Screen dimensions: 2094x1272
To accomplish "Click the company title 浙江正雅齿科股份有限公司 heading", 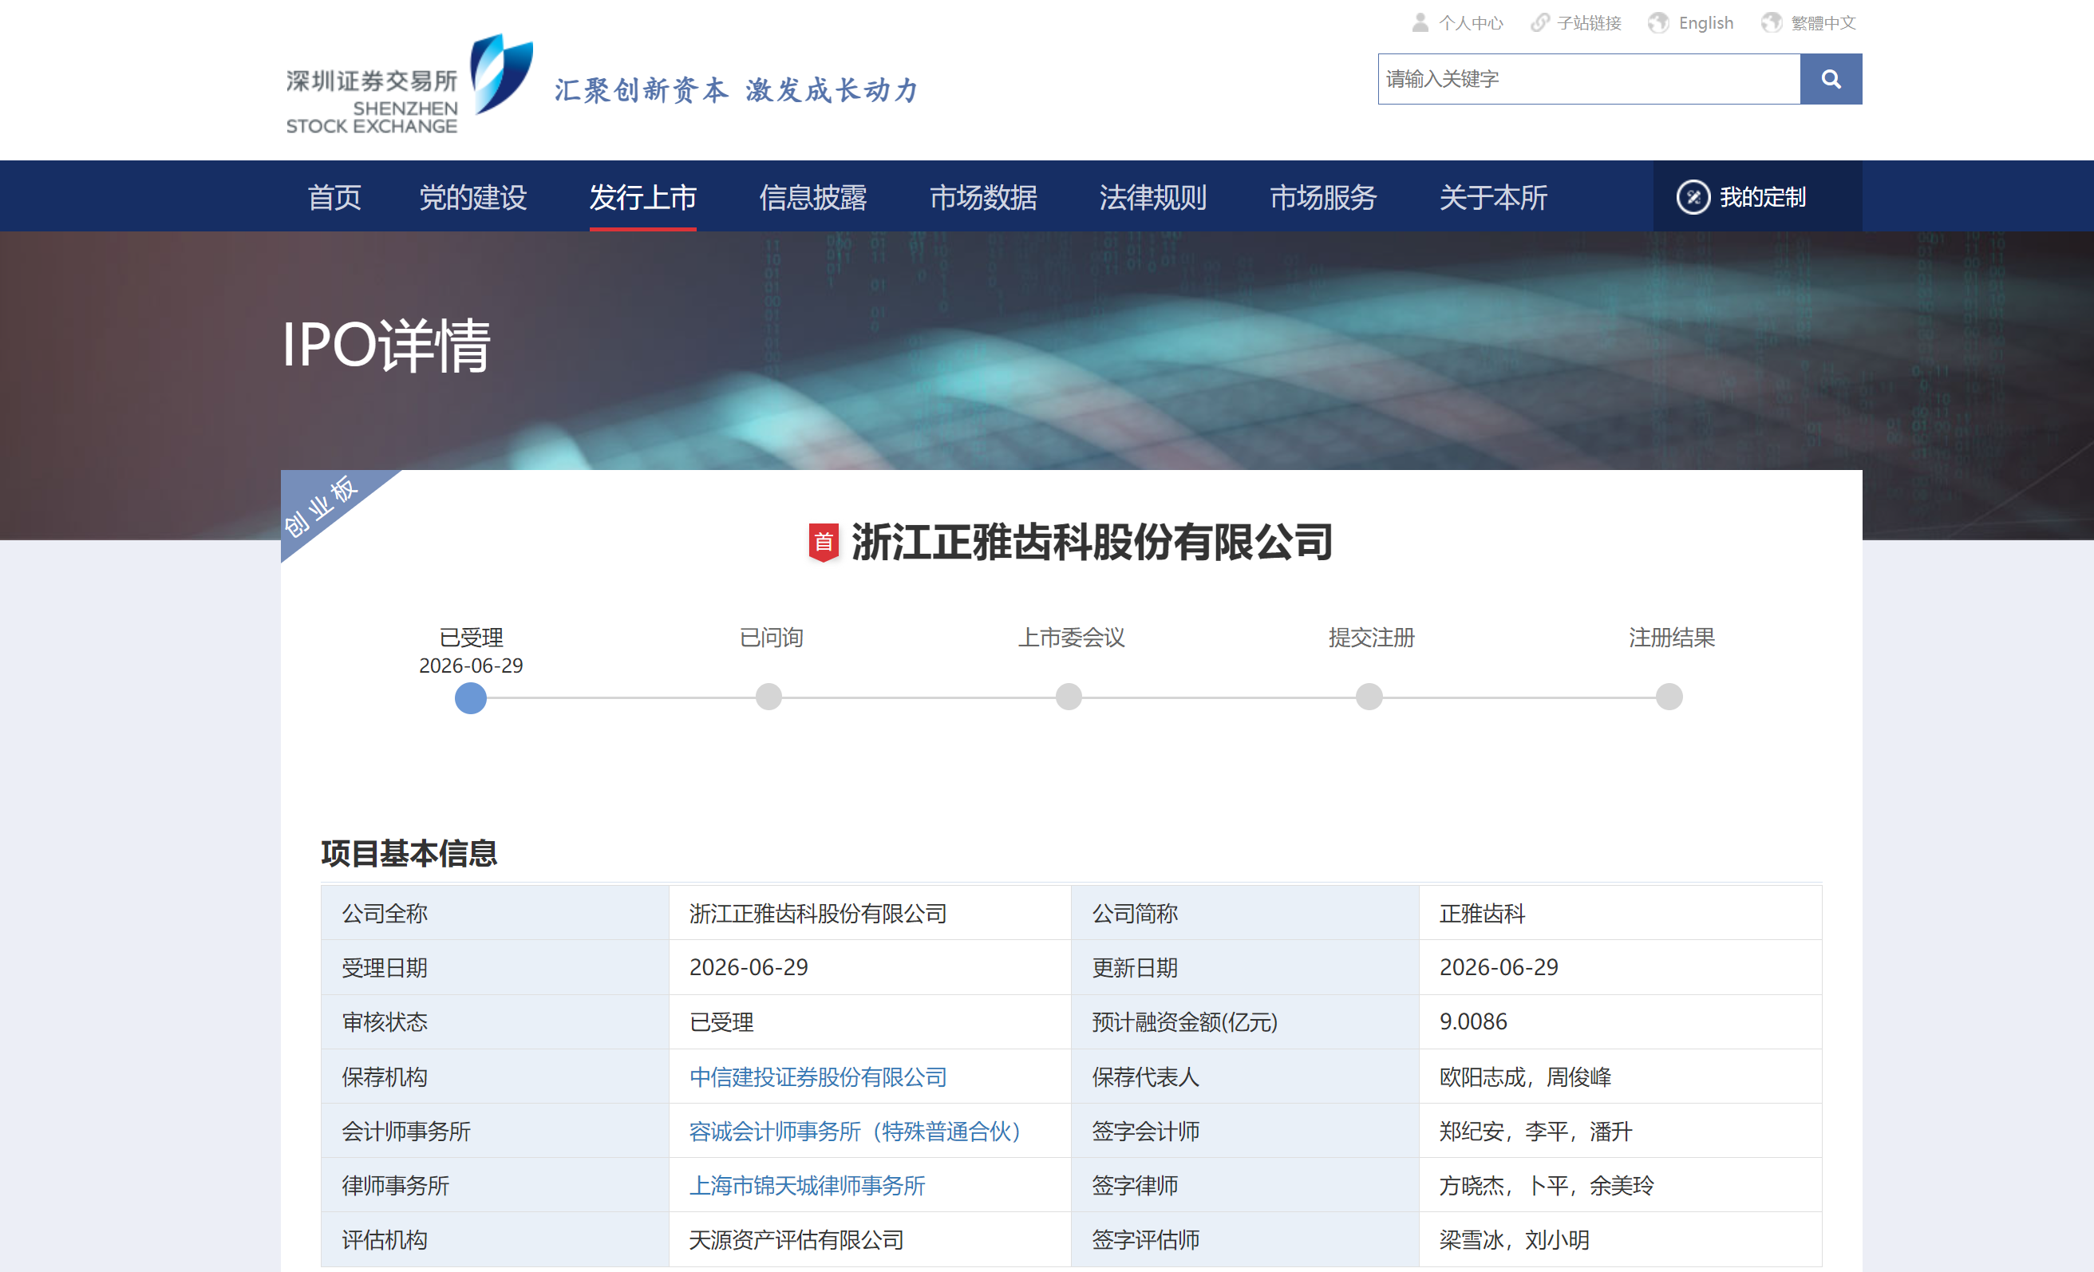I will [x=1092, y=542].
